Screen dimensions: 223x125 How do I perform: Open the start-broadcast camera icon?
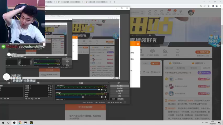(162, 11)
